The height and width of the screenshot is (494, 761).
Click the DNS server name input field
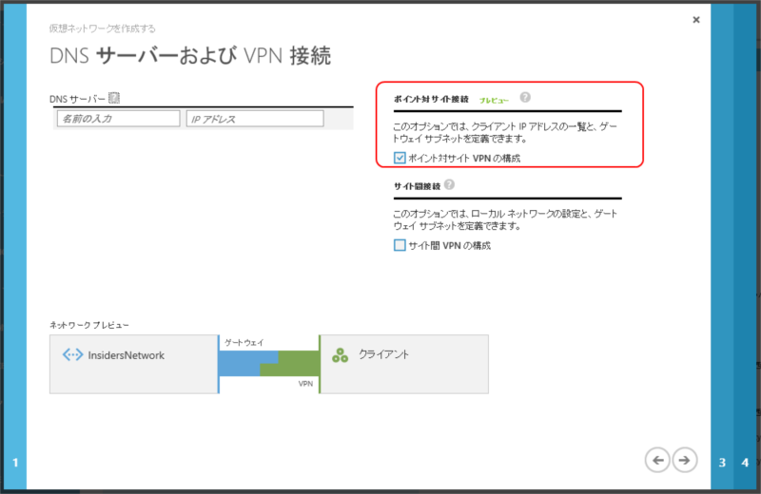coord(118,119)
